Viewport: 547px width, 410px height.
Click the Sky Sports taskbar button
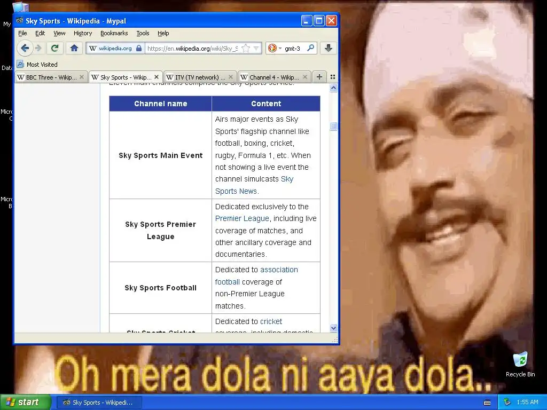click(x=99, y=403)
